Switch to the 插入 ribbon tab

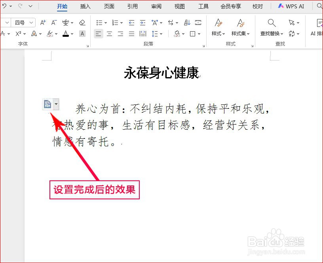tap(85, 6)
